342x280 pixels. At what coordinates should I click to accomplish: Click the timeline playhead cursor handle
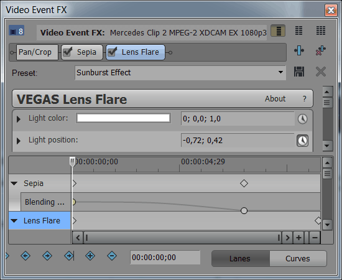[72, 162]
